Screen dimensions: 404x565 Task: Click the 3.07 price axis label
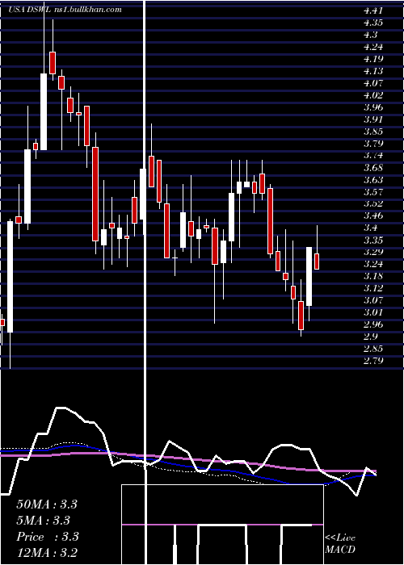click(x=373, y=300)
